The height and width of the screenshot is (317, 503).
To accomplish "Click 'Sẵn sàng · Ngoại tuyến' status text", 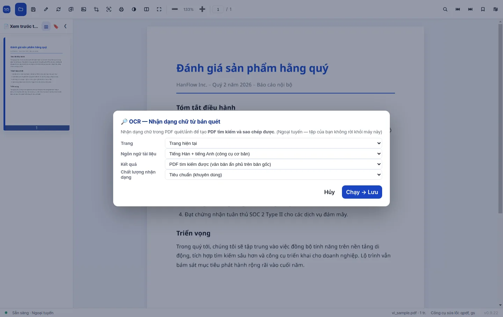I will click(33, 313).
